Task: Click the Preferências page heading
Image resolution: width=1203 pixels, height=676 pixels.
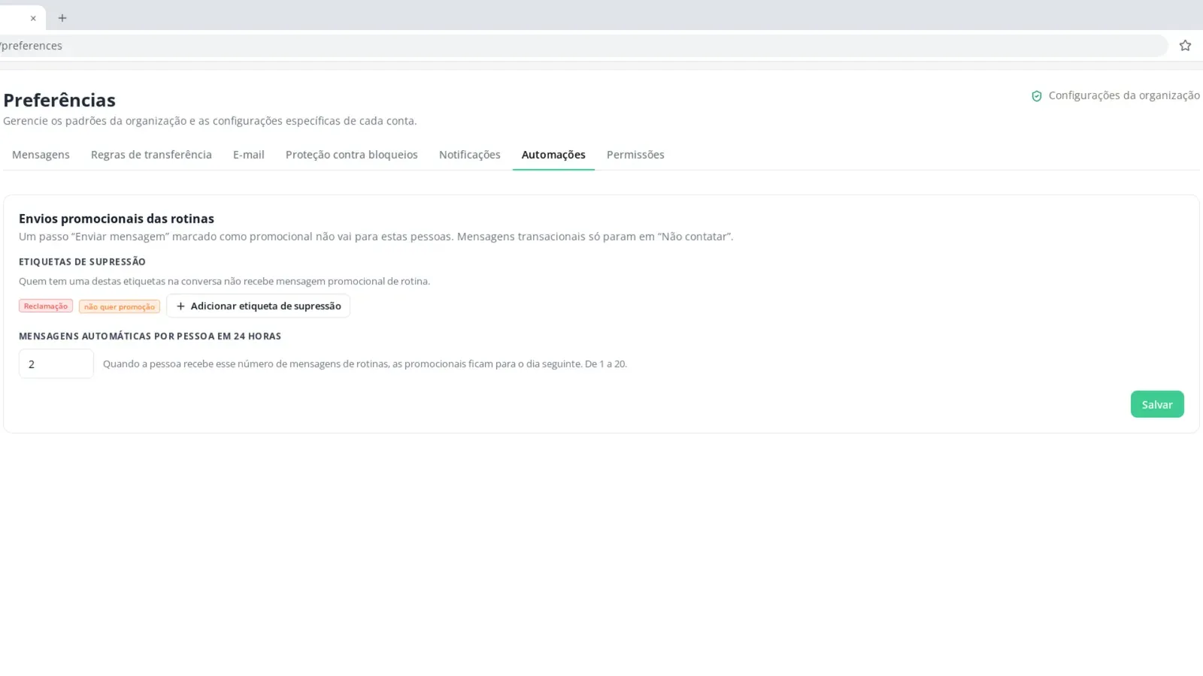Action: click(59, 100)
